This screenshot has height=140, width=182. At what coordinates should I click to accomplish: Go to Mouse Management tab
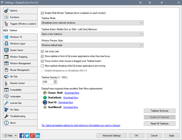pos(20,70)
